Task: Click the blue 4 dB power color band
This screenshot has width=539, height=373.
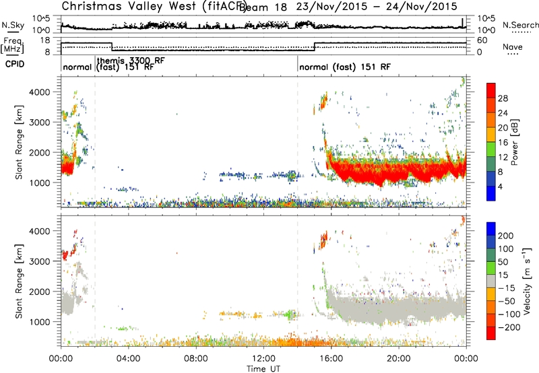Action: pos(491,193)
